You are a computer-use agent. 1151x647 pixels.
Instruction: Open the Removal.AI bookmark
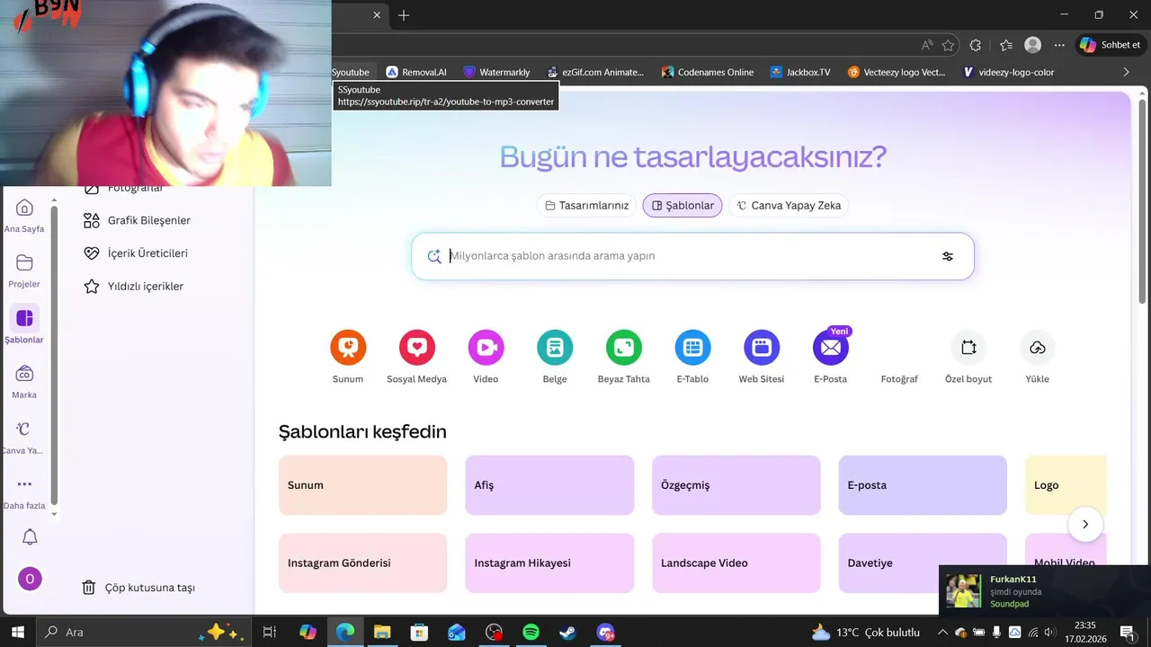(415, 72)
